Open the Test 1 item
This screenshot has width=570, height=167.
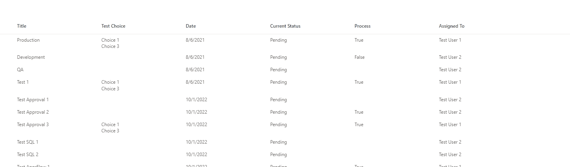(x=23, y=82)
